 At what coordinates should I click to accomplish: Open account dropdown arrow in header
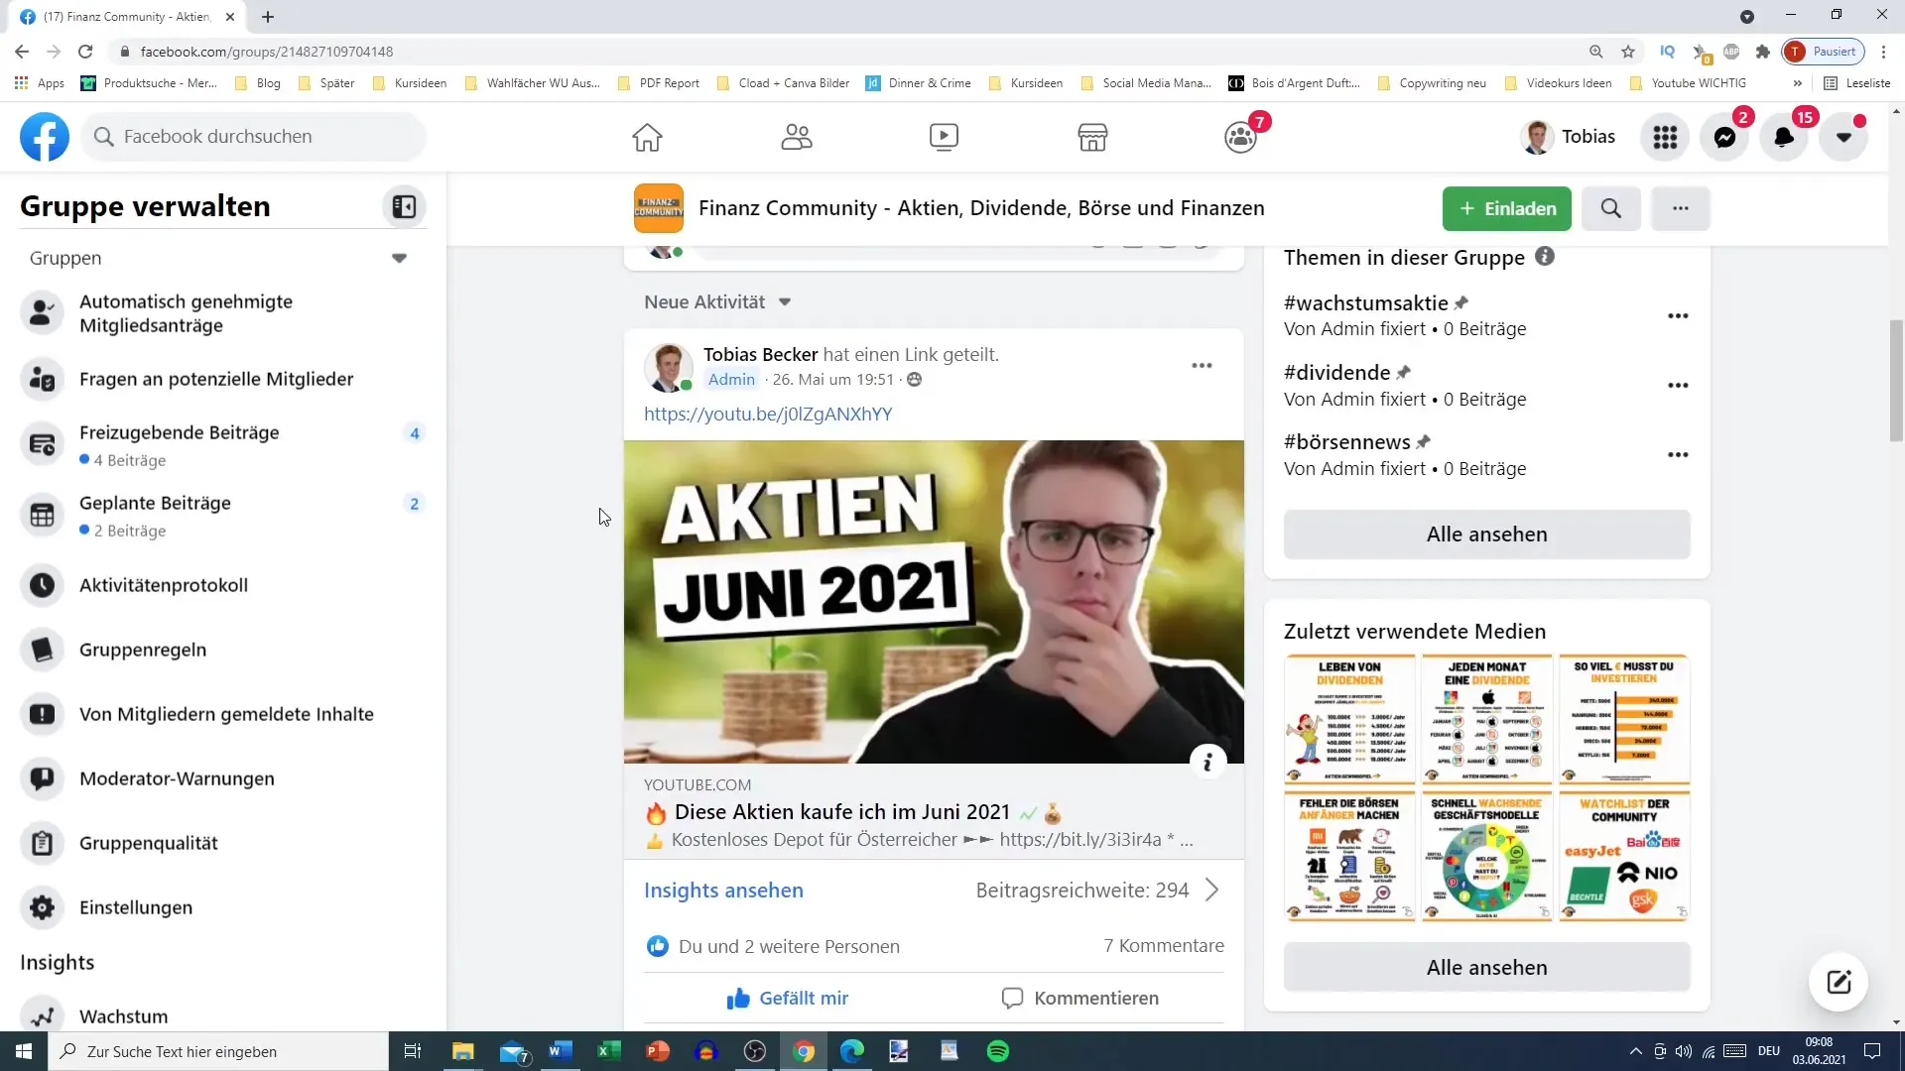click(1843, 137)
